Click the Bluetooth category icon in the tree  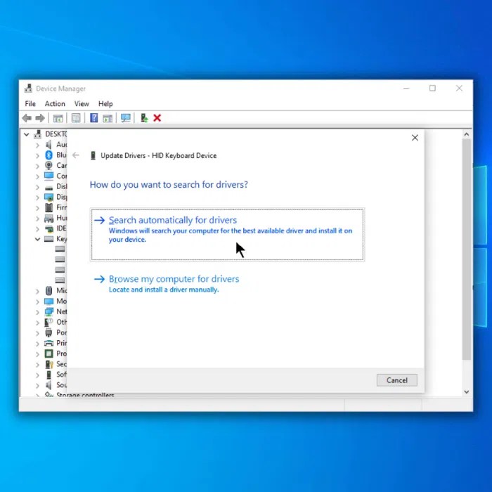click(48, 155)
